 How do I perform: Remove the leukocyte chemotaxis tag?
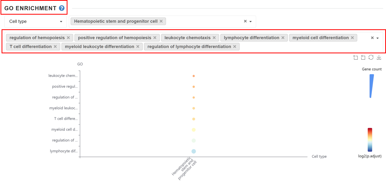pos(214,38)
